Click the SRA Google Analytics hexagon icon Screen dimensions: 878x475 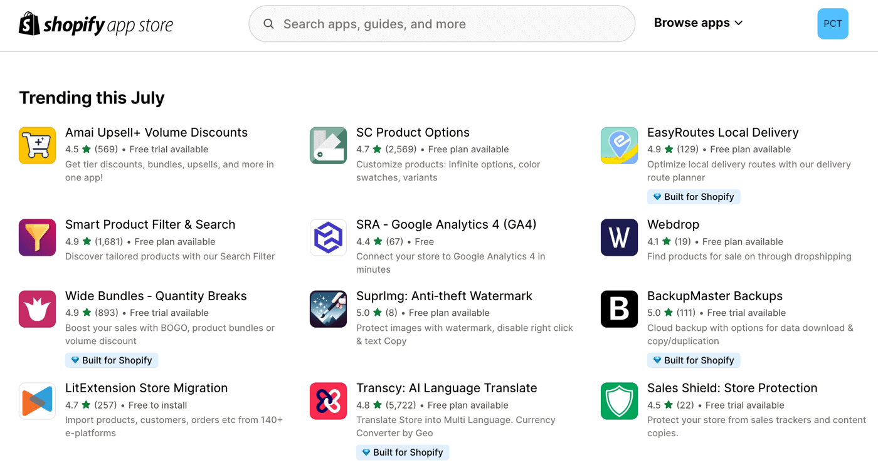(328, 237)
